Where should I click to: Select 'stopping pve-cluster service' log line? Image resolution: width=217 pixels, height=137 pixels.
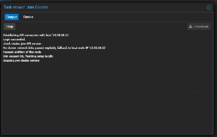(x=21, y=61)
